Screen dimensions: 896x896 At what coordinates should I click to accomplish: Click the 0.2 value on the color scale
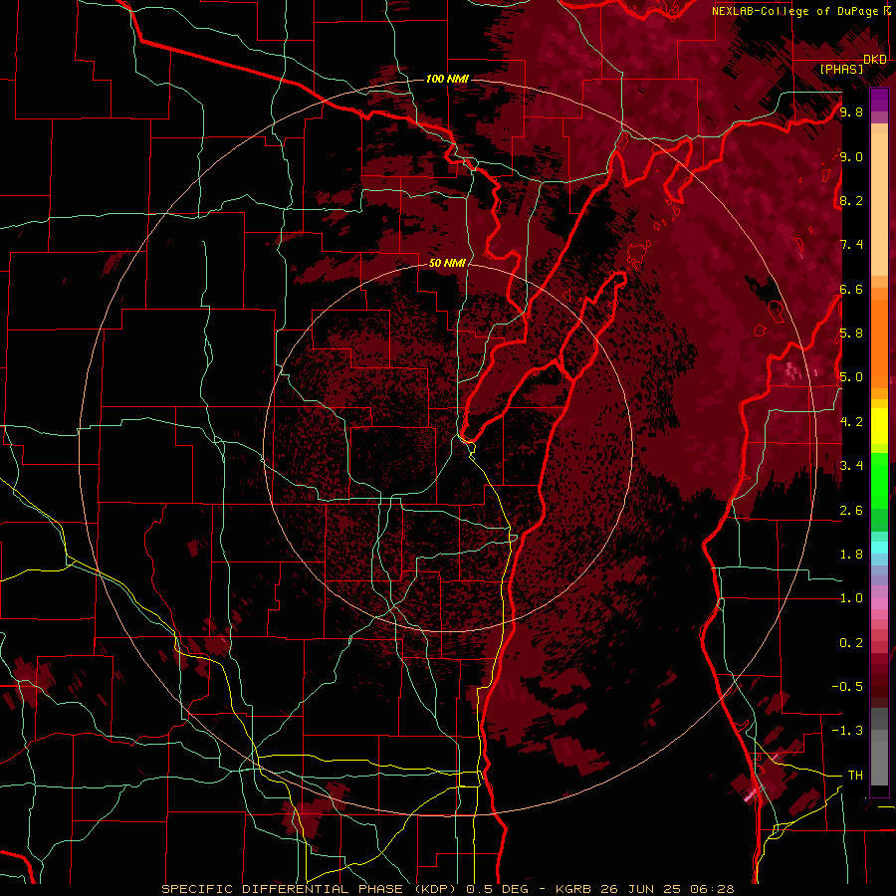pos(851,643)
